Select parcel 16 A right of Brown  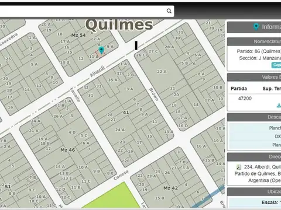[201, 146]
